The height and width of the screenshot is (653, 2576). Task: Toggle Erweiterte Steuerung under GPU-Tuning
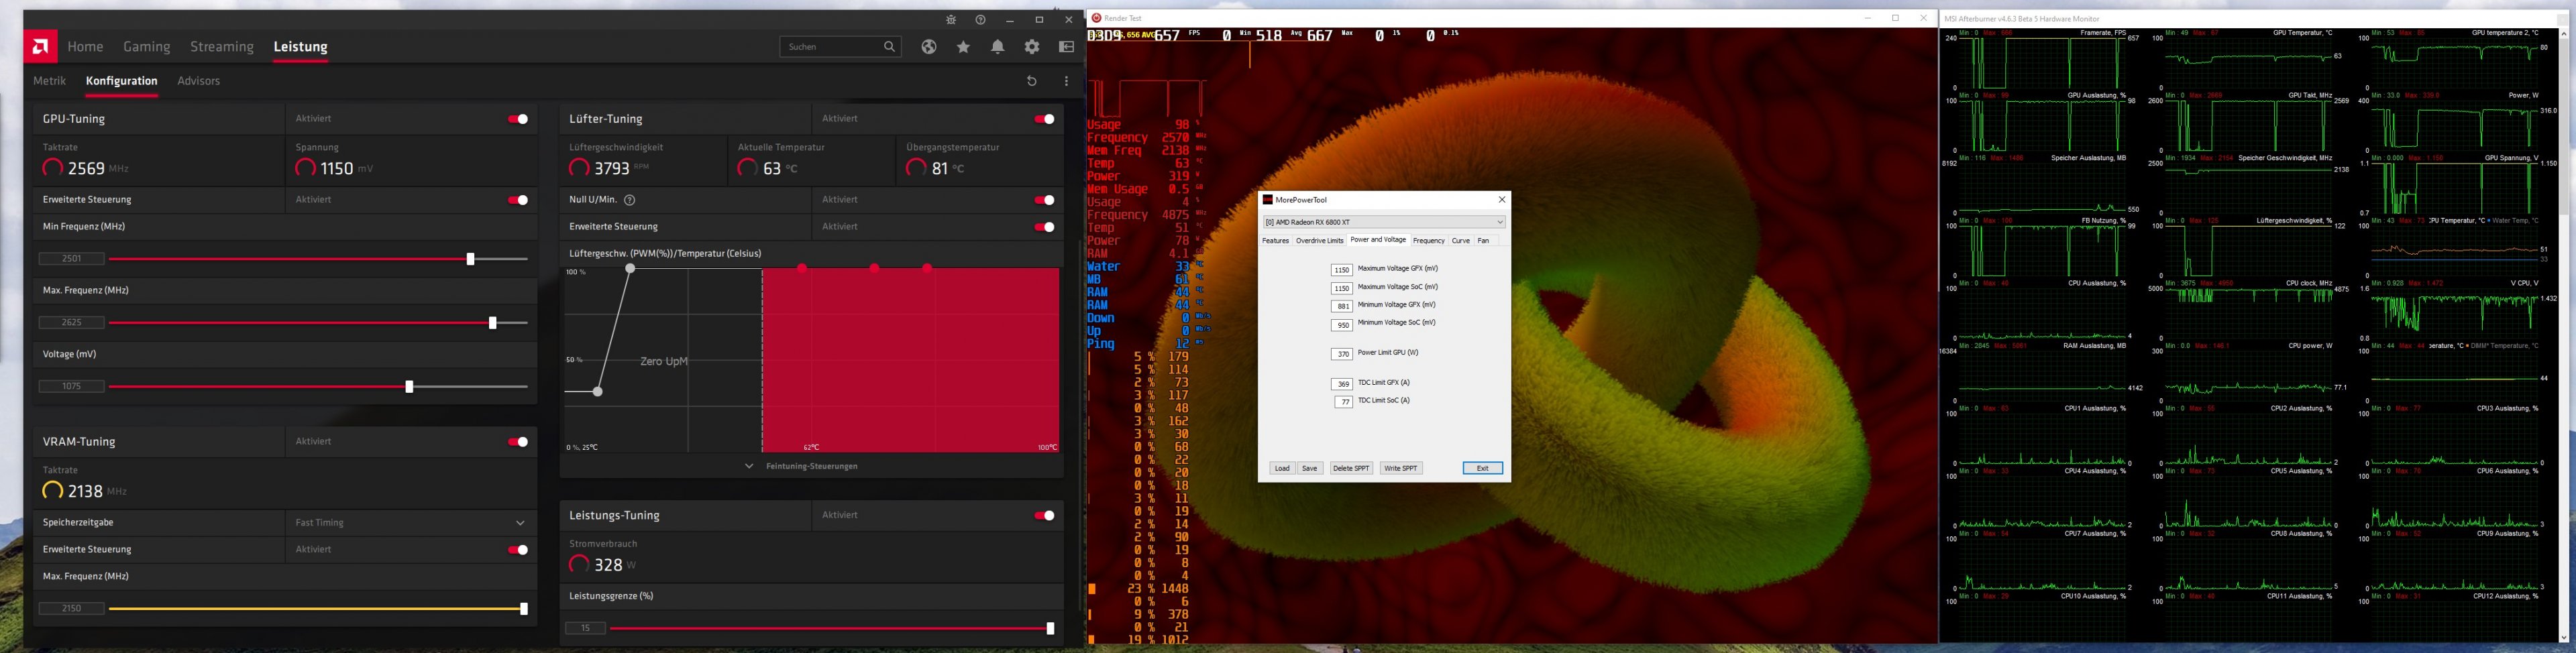(518, 200)
